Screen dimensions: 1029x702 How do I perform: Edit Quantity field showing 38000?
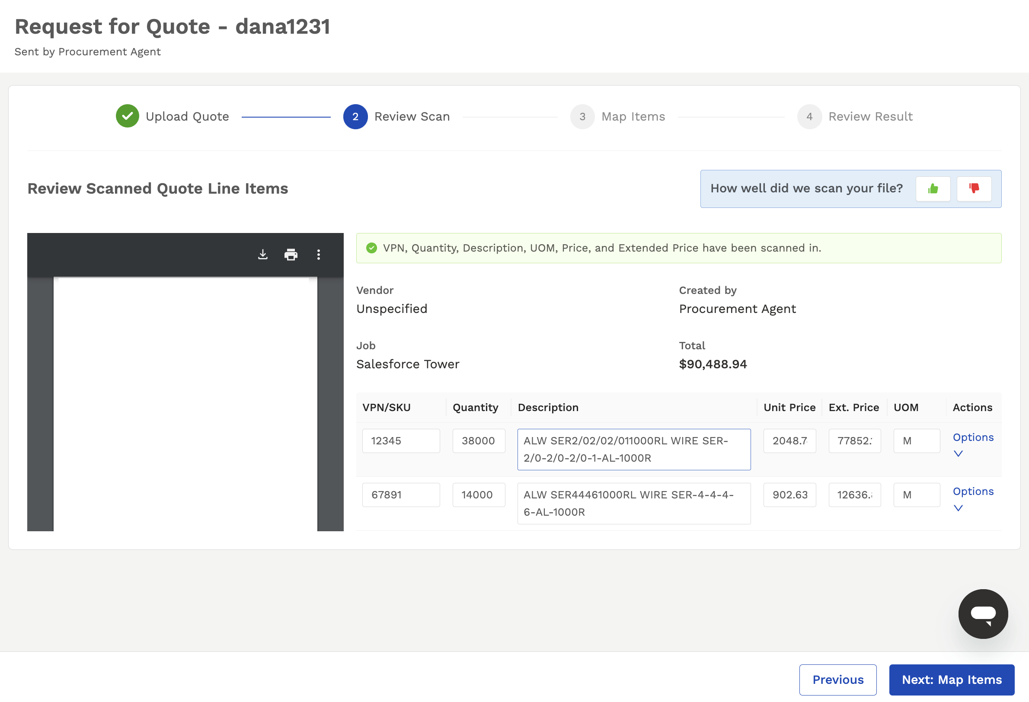[479, 441]
